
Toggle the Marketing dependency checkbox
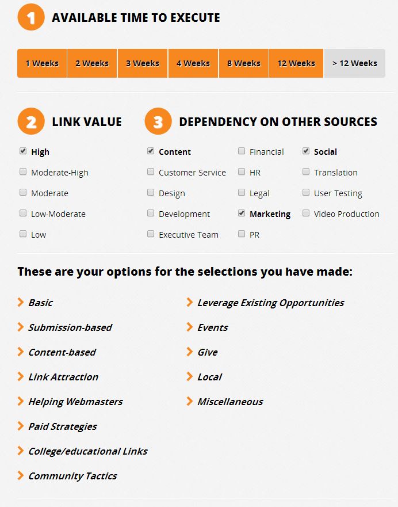(x=242, y=213)
